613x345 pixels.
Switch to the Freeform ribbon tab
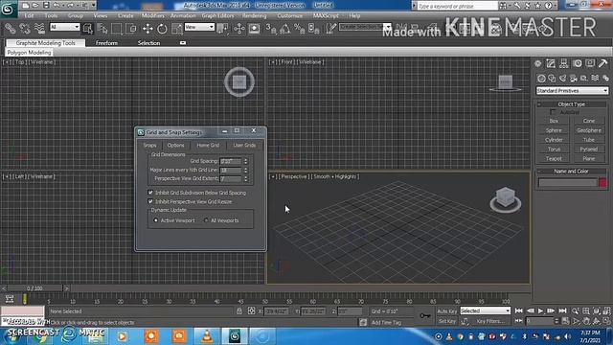(x=106, y=43)
